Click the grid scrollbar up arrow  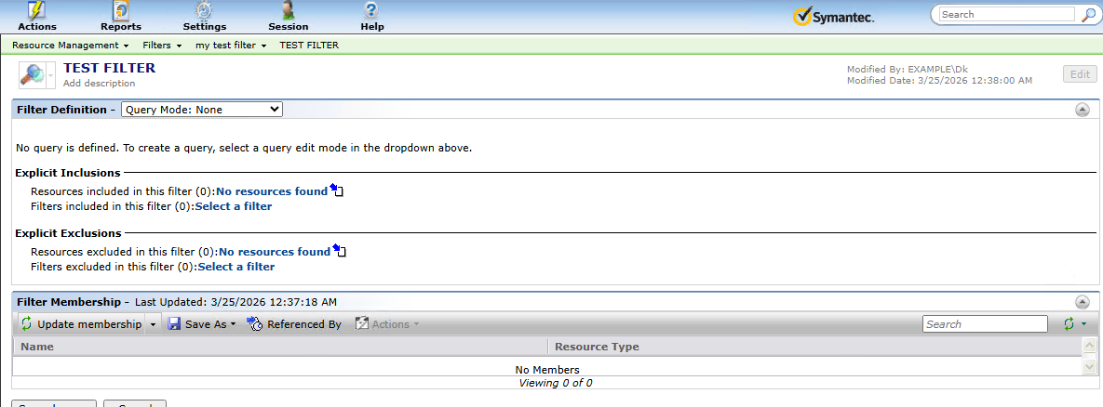coord(1089,346)
